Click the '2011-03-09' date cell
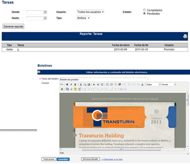This screenshot has width=190, height=164. pyautogui.click(x=120, y=50)
